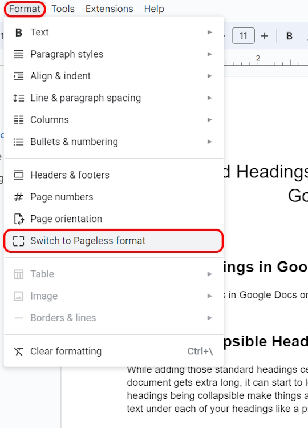The height and width of the screenshot is (428, 308).
Task: Open the Bullets & numbering entry label
Action: point(74,142)
